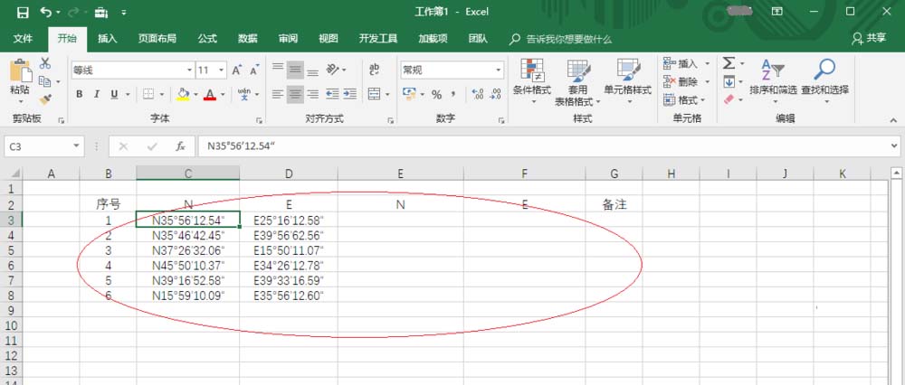Increase the indent
Image resolution: width=905 pixels, height=385 pixels.
(x=349, y=94)
